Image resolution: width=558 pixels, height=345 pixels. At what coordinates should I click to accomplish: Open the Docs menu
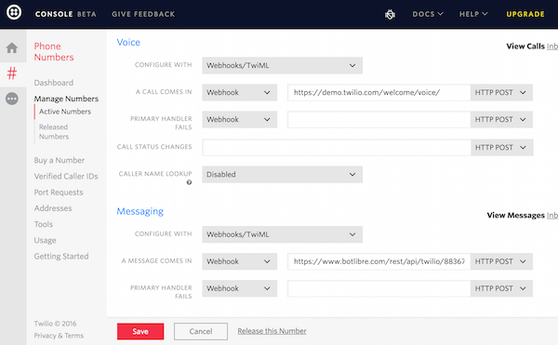[428, 14]
